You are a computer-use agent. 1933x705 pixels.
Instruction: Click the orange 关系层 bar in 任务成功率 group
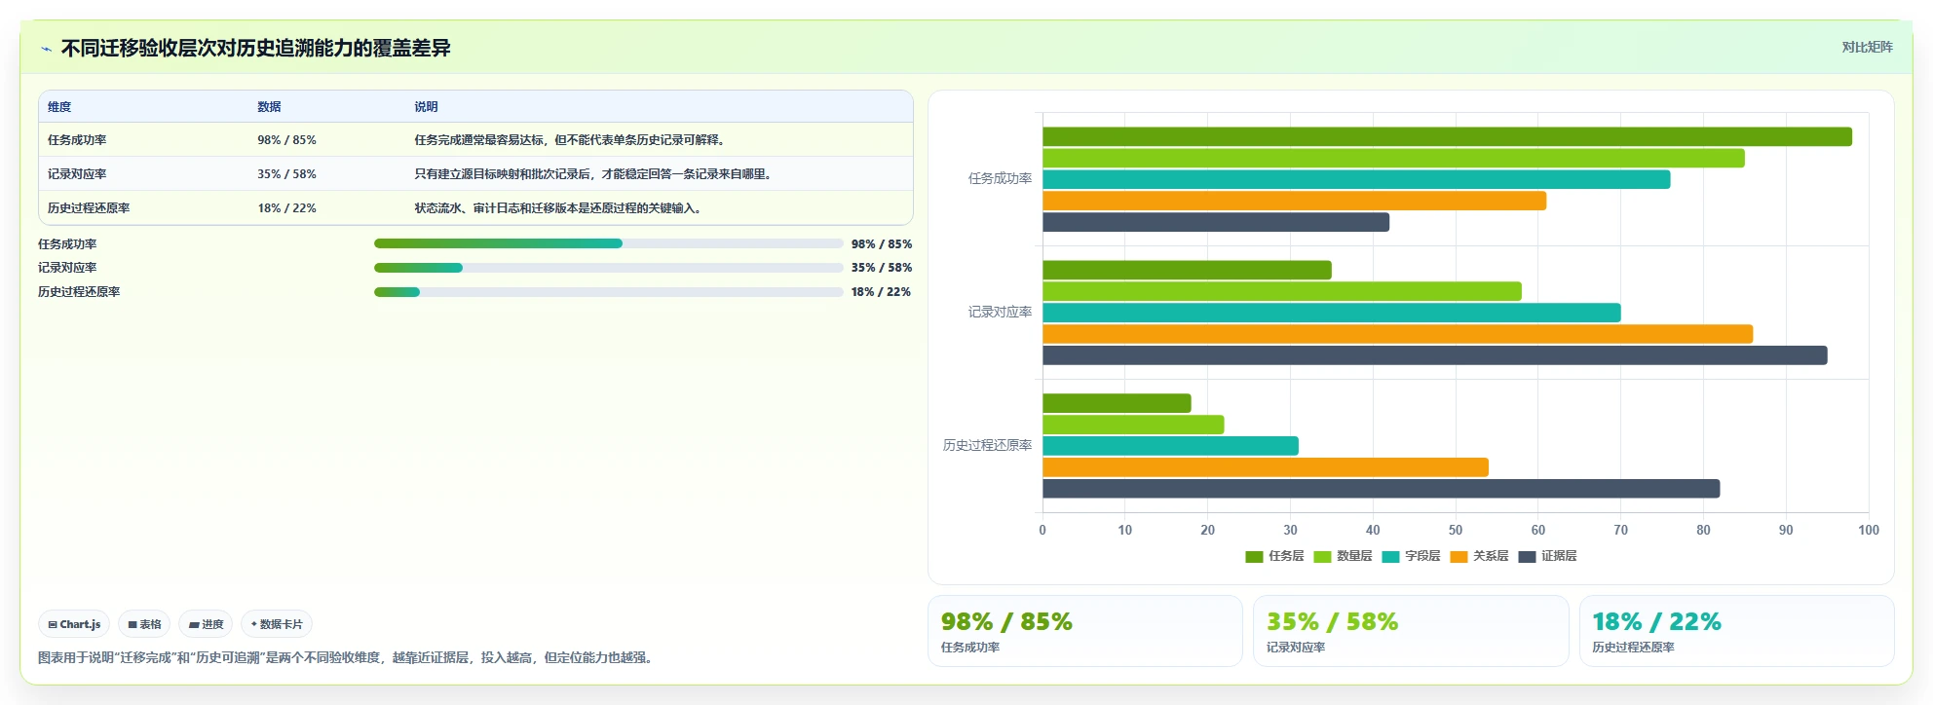coord(1294,201)
